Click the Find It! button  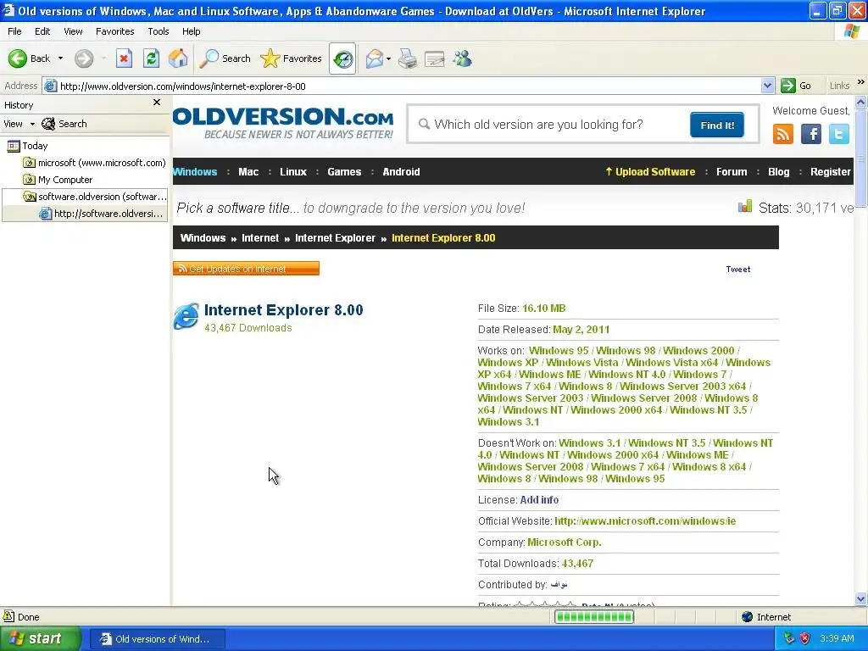(x=717, y=125)
